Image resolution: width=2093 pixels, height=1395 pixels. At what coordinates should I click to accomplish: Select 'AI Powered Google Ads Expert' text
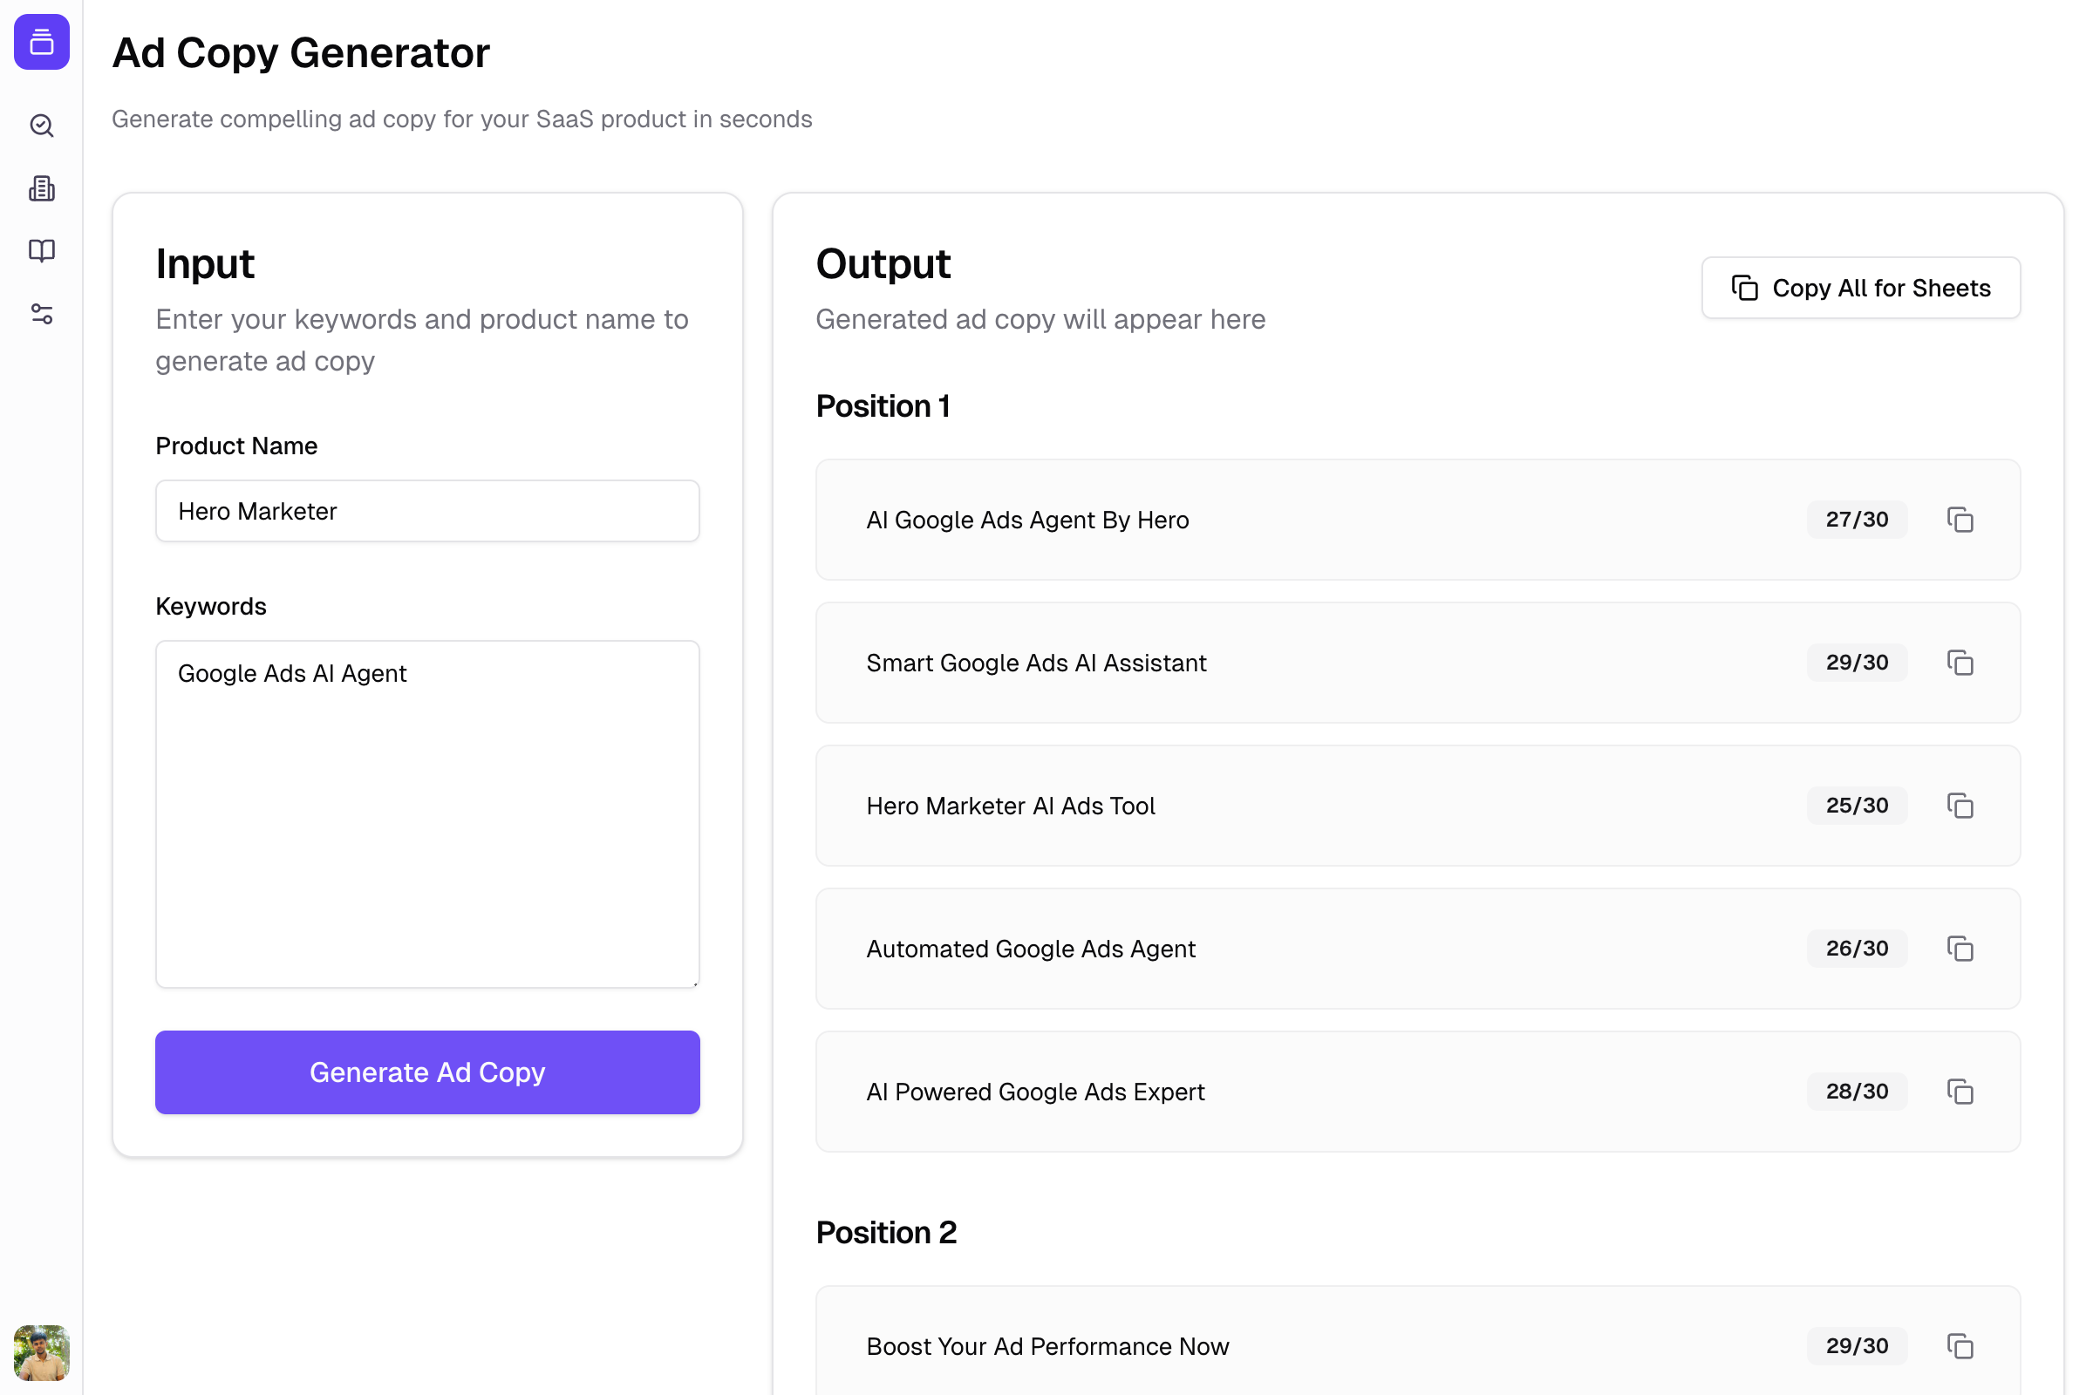1035,1092
